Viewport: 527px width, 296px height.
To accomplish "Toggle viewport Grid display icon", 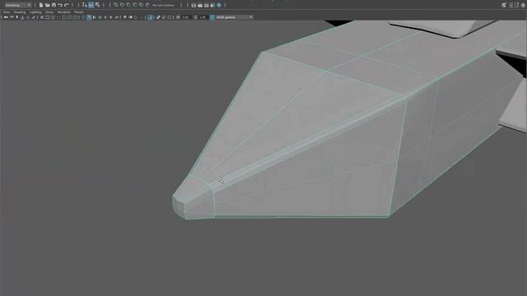I will click(x=42, y=17).
